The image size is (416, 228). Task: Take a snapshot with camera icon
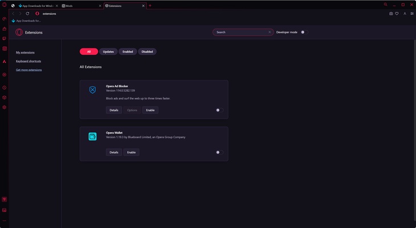(x=391, y=14)
